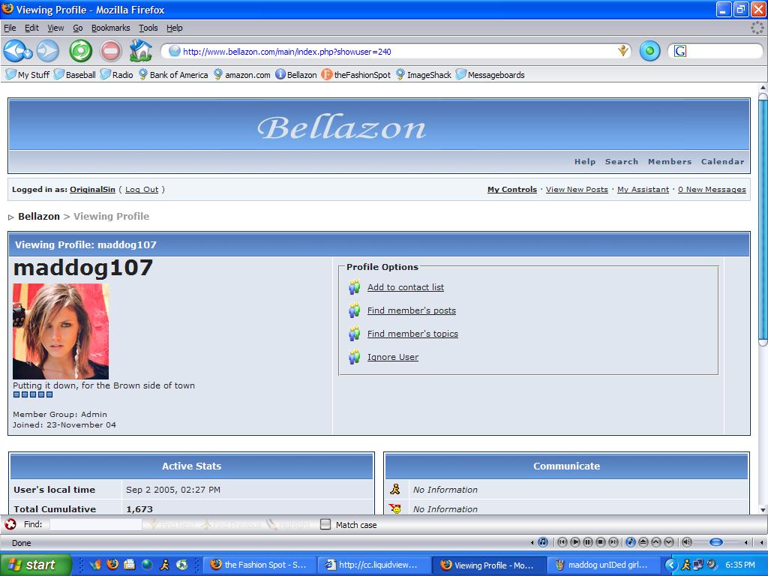The width and height of the screenshot is (768, 576).
Task: Open the Tools menu
Action: (x=148, y=28)
